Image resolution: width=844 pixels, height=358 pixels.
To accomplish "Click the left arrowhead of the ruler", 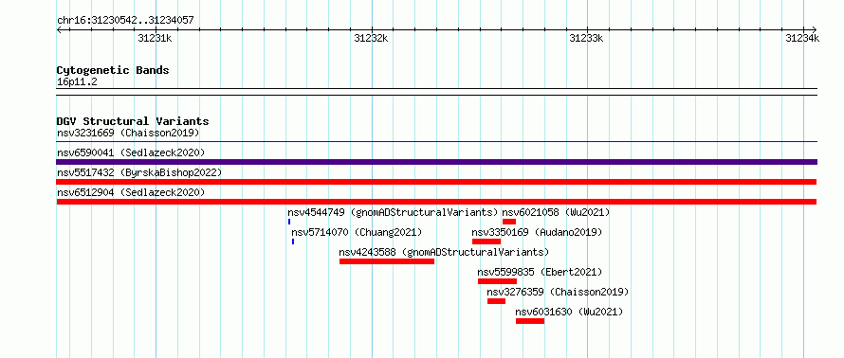I will point(59,29).
